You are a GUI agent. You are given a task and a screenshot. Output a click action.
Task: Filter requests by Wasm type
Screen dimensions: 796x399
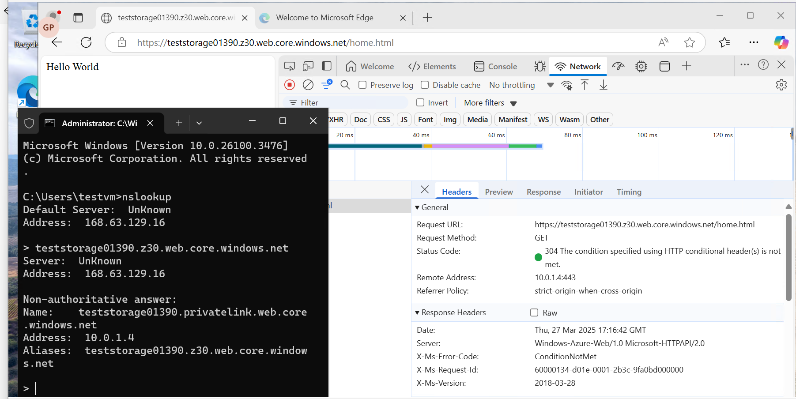[570, 120]
